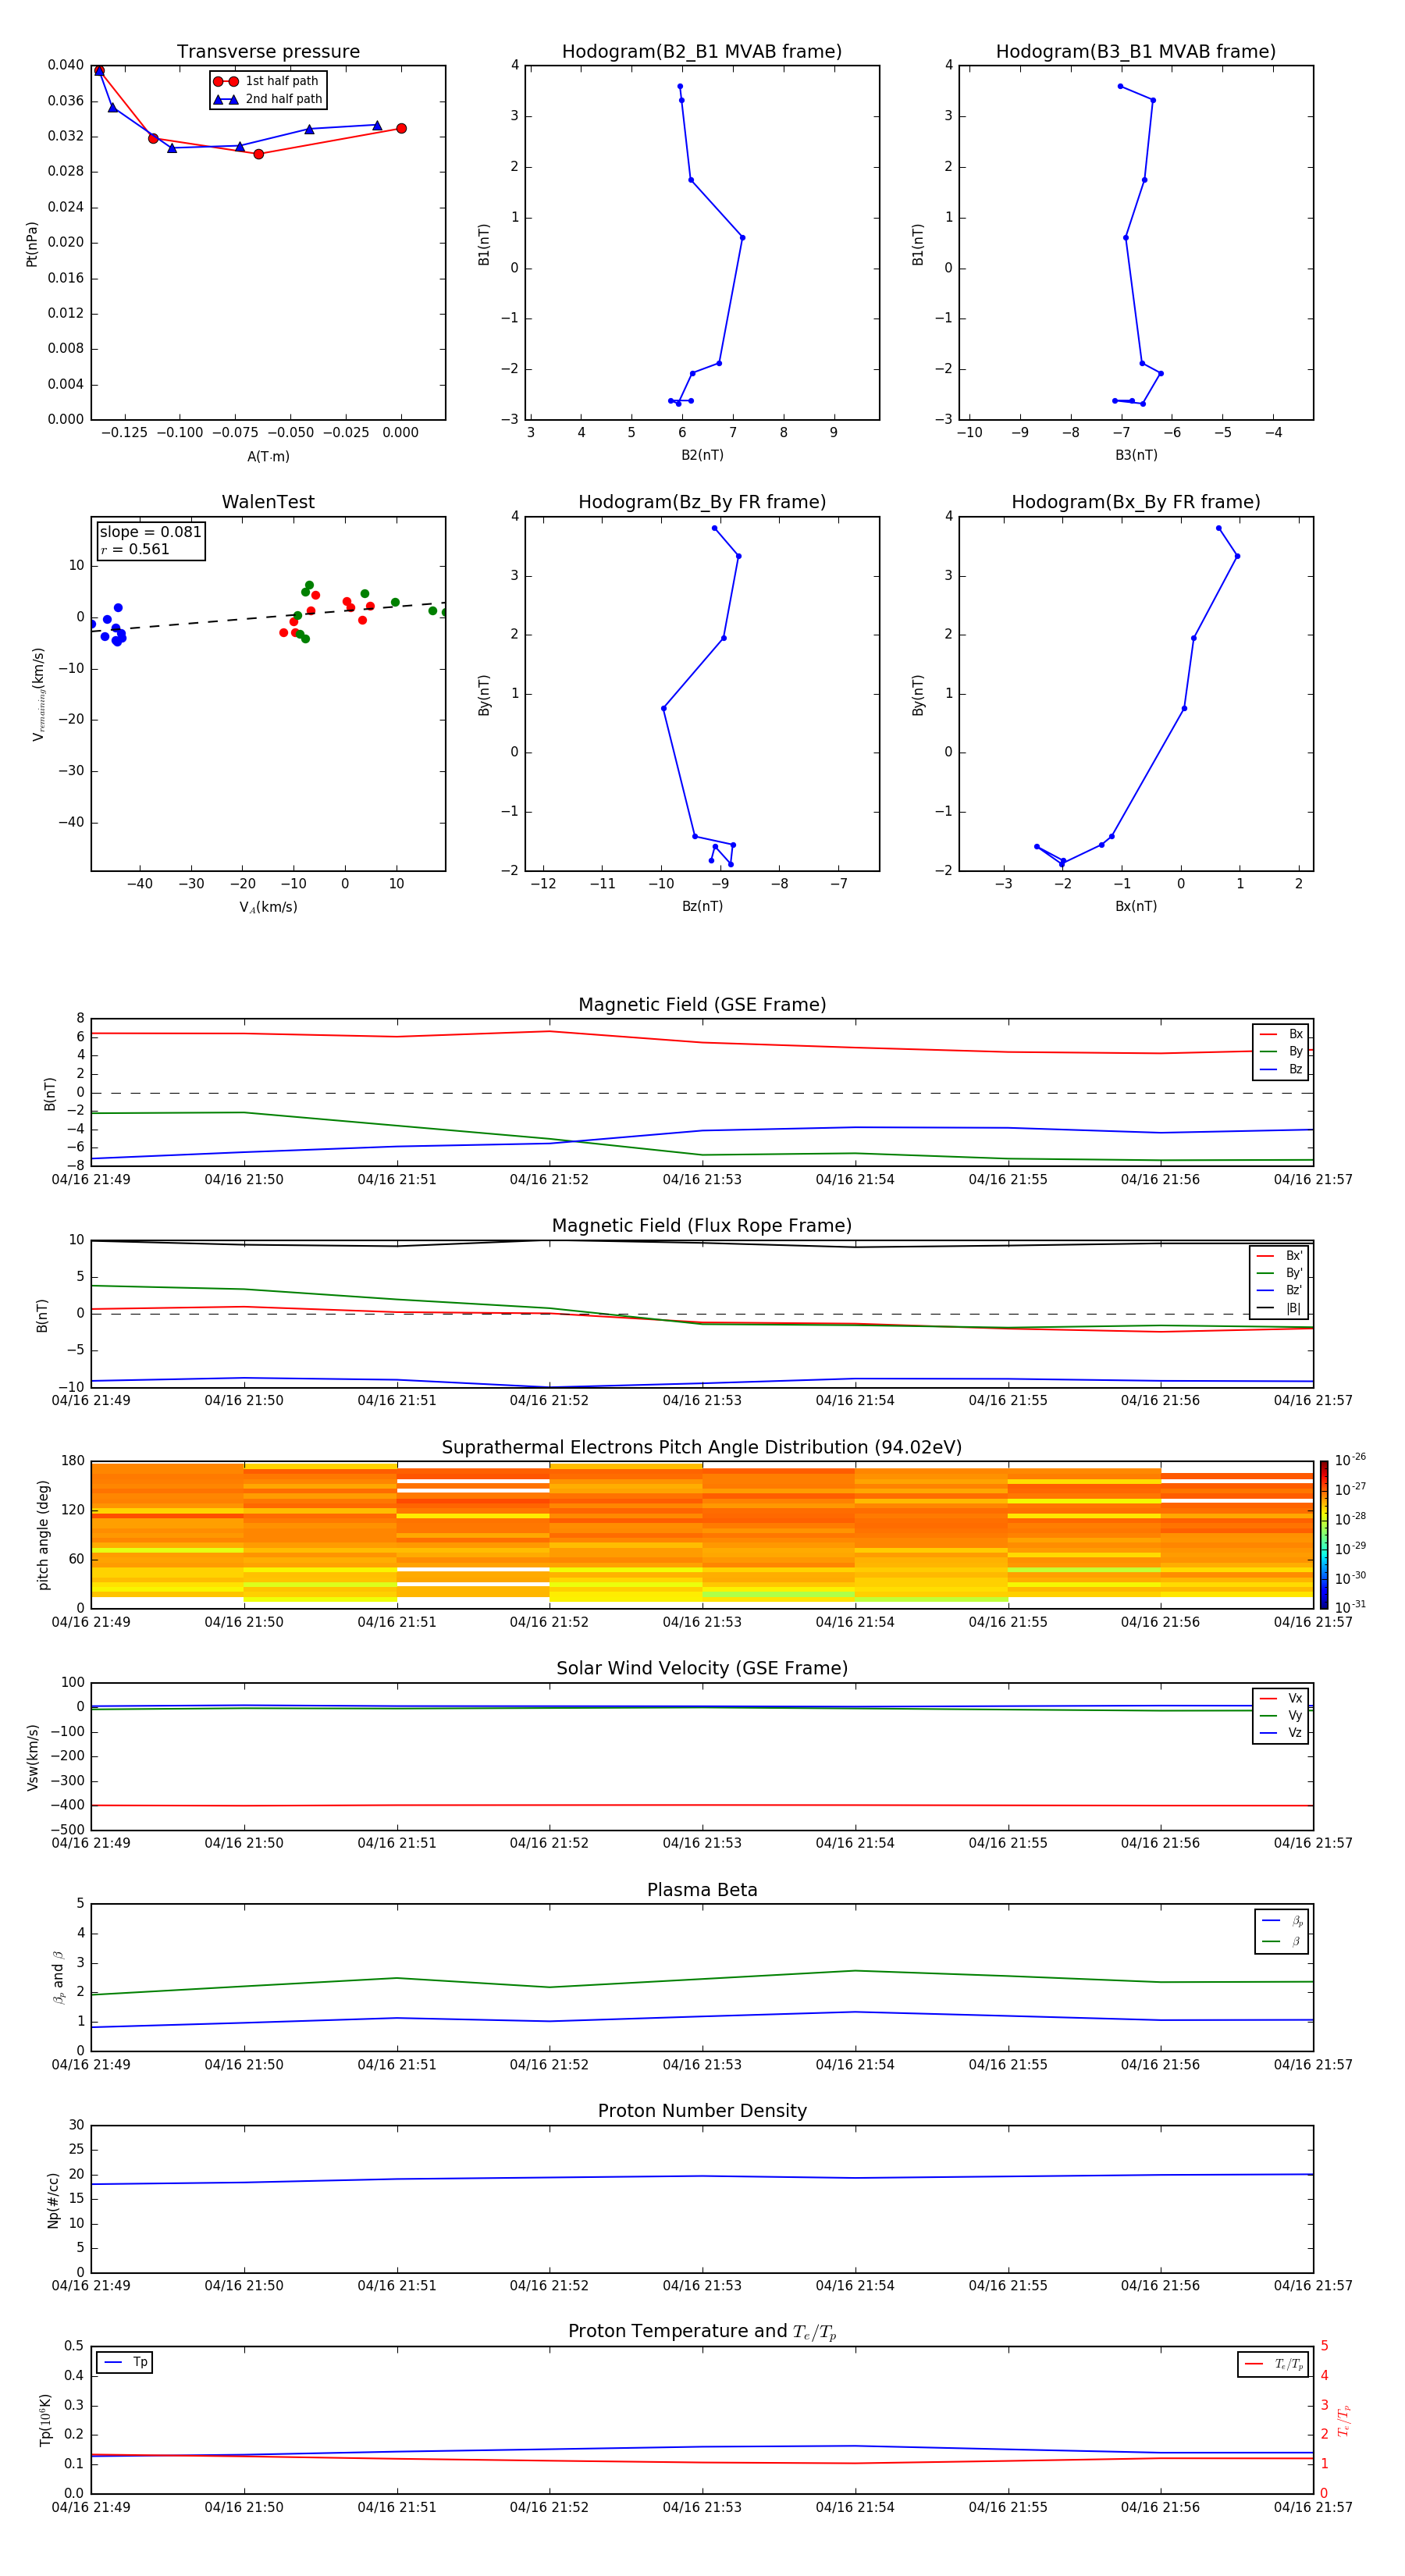Click the A(T·m) x-axis label
The image size is (1405, 2576).
click(x=268, y=456)
